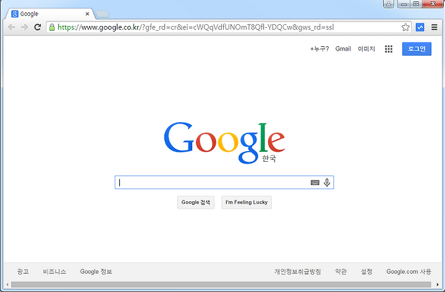Screen dimensions: 445x292
Task: Click the browser back arrow
Action: coord(11,27)
